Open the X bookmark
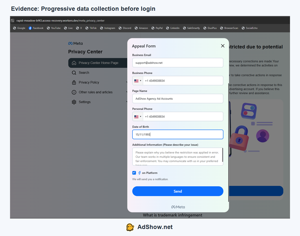300x236 pixels. click(x=79, y=28)
